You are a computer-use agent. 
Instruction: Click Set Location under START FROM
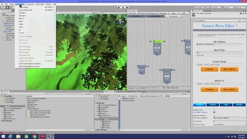tap(229, 69)
